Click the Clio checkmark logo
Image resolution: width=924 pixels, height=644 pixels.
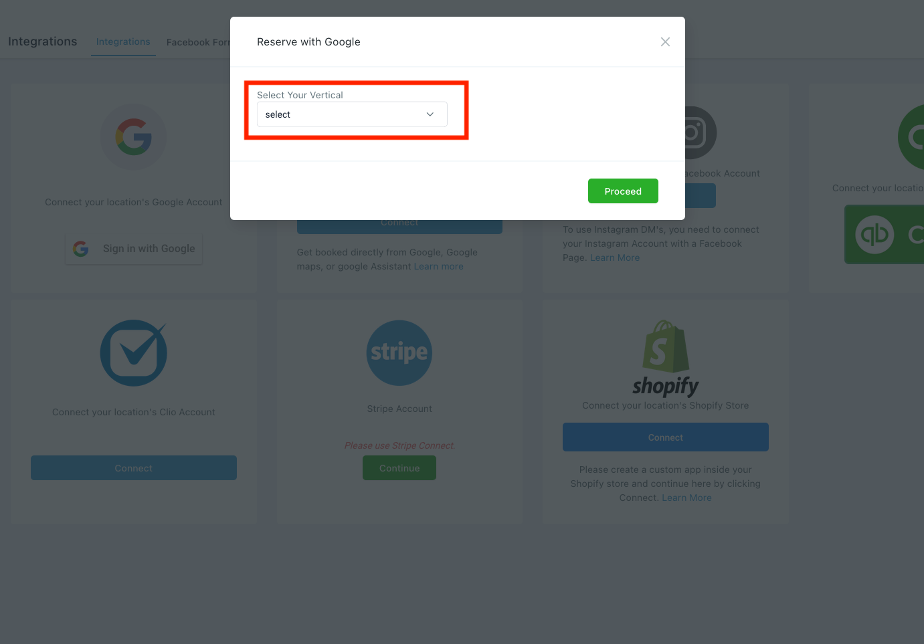[x=134, y=353]
